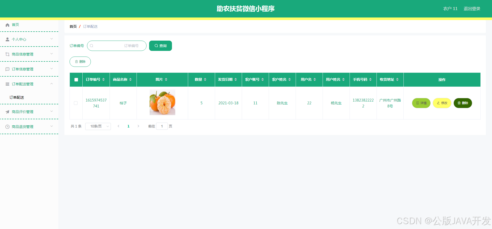This screenshot has width=492, height=229.
Task: Click the 商品退货管理 clock icon
Action: (7, 127)
